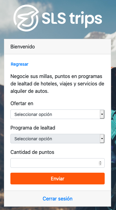Increase points with the stepper up arrow
The height and width of the screenshot is (210, 116).
click(100, 162)
